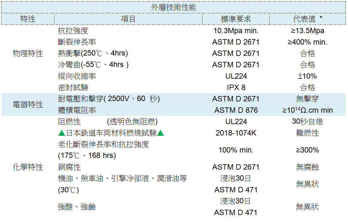The width and height of the screenshot is (348, 222).
Task: Click the 2018-1074K standard value
Action: point(236,133)
